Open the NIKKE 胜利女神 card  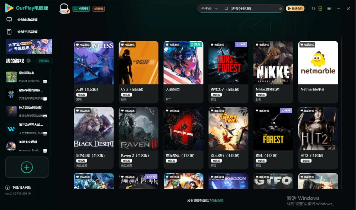pyautogui.click(x=273, y=72)
